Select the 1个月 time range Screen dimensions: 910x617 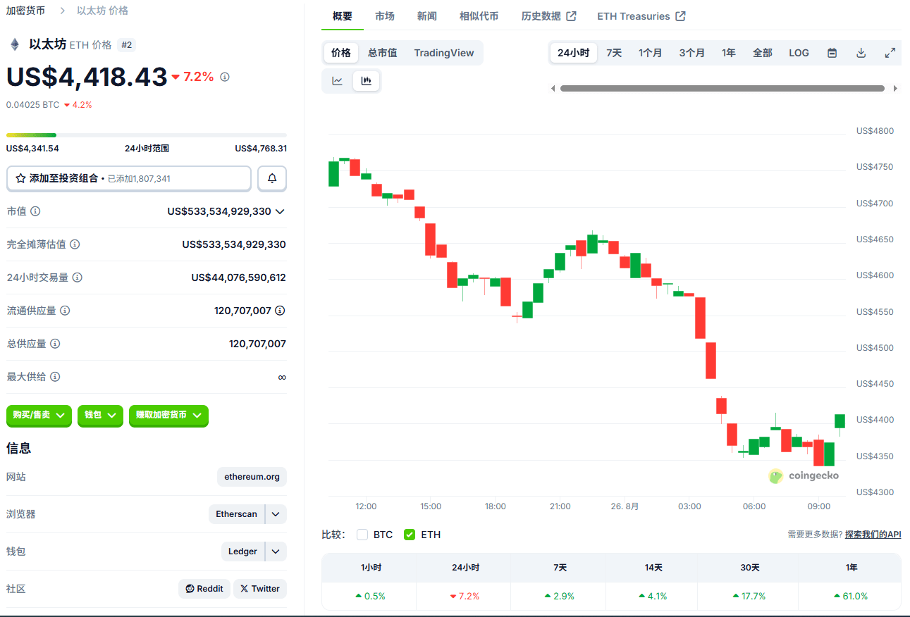[x=651, y=53]
